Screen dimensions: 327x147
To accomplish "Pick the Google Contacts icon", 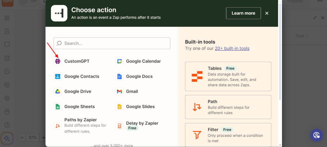I will pos(58,76).
